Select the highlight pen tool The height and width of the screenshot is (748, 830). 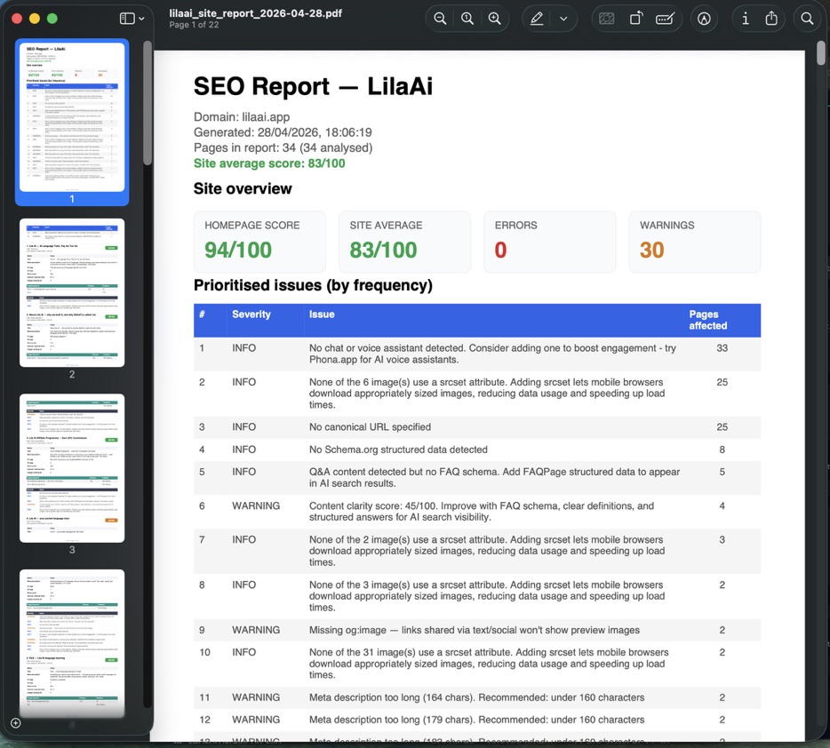tap(537, 19)
